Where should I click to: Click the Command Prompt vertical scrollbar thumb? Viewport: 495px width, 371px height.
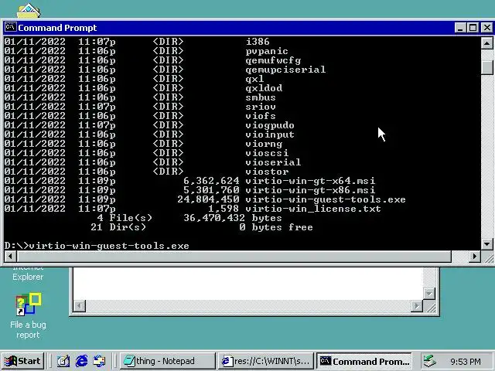coord(487,66)
